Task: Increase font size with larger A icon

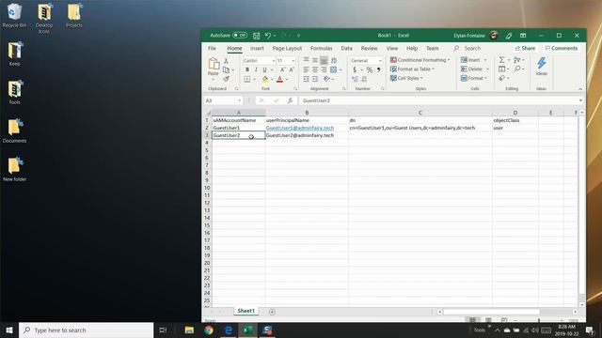Action: 282,69
